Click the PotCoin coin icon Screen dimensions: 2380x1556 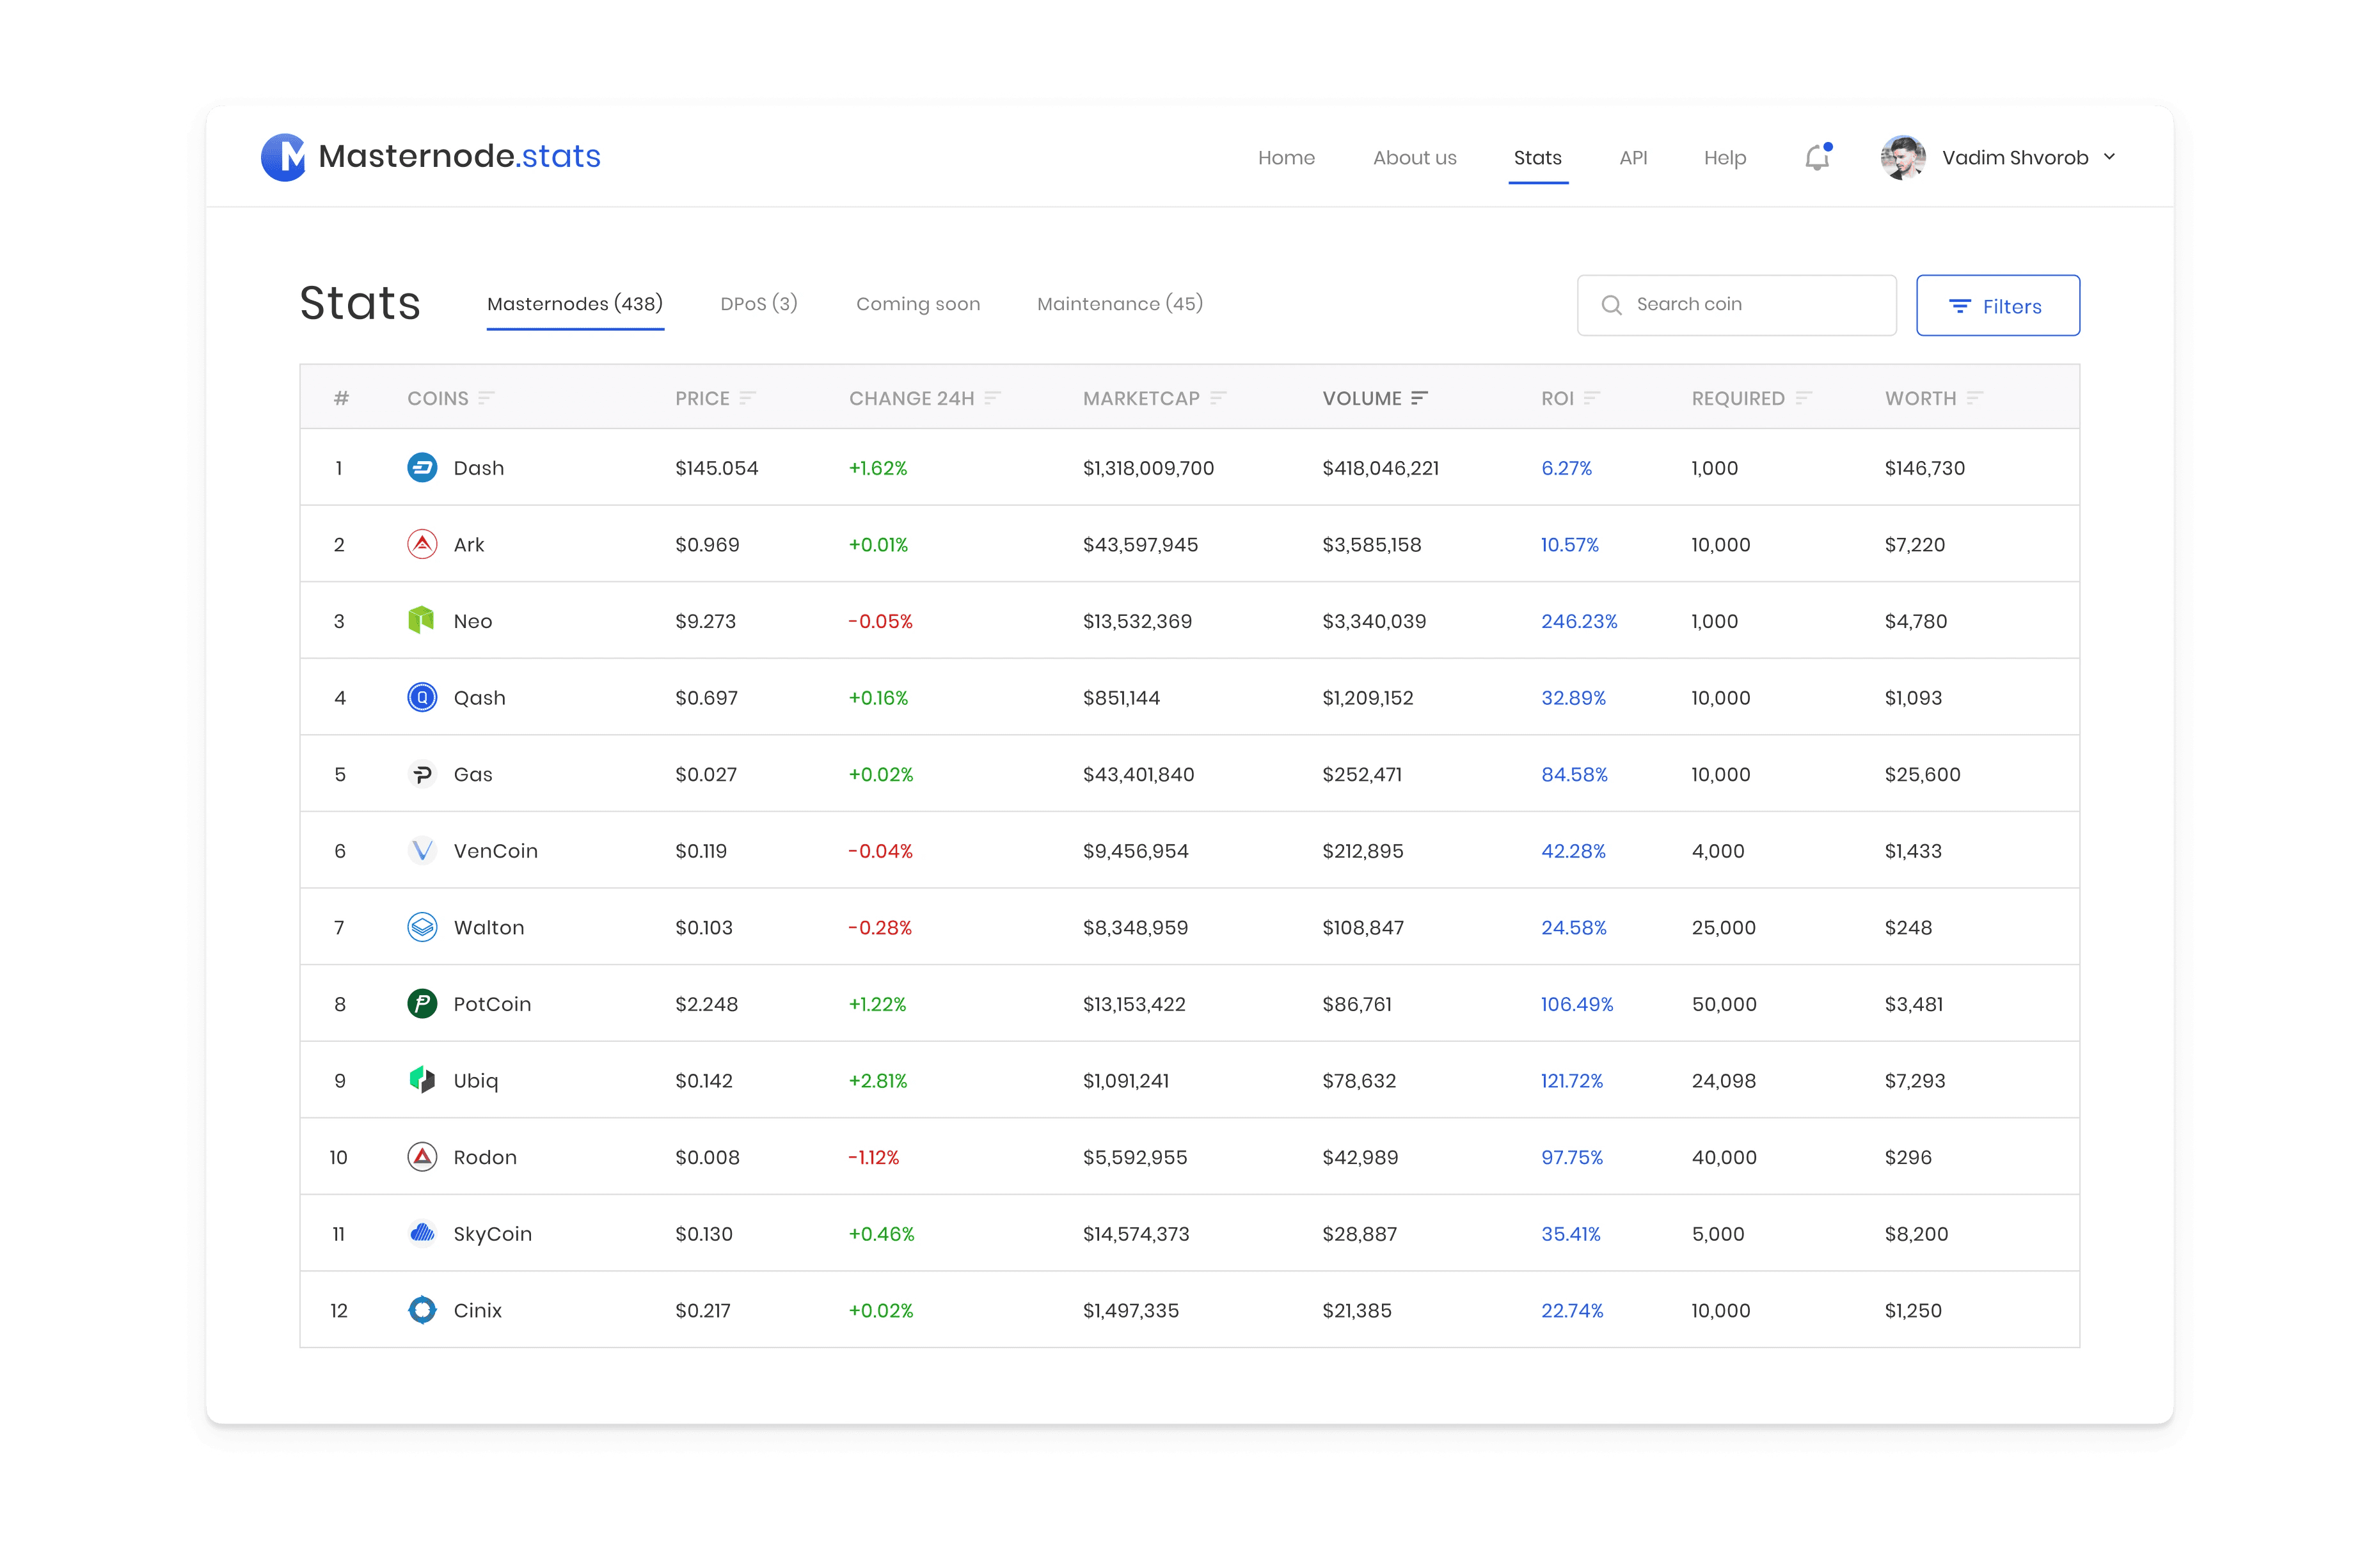422,1003
